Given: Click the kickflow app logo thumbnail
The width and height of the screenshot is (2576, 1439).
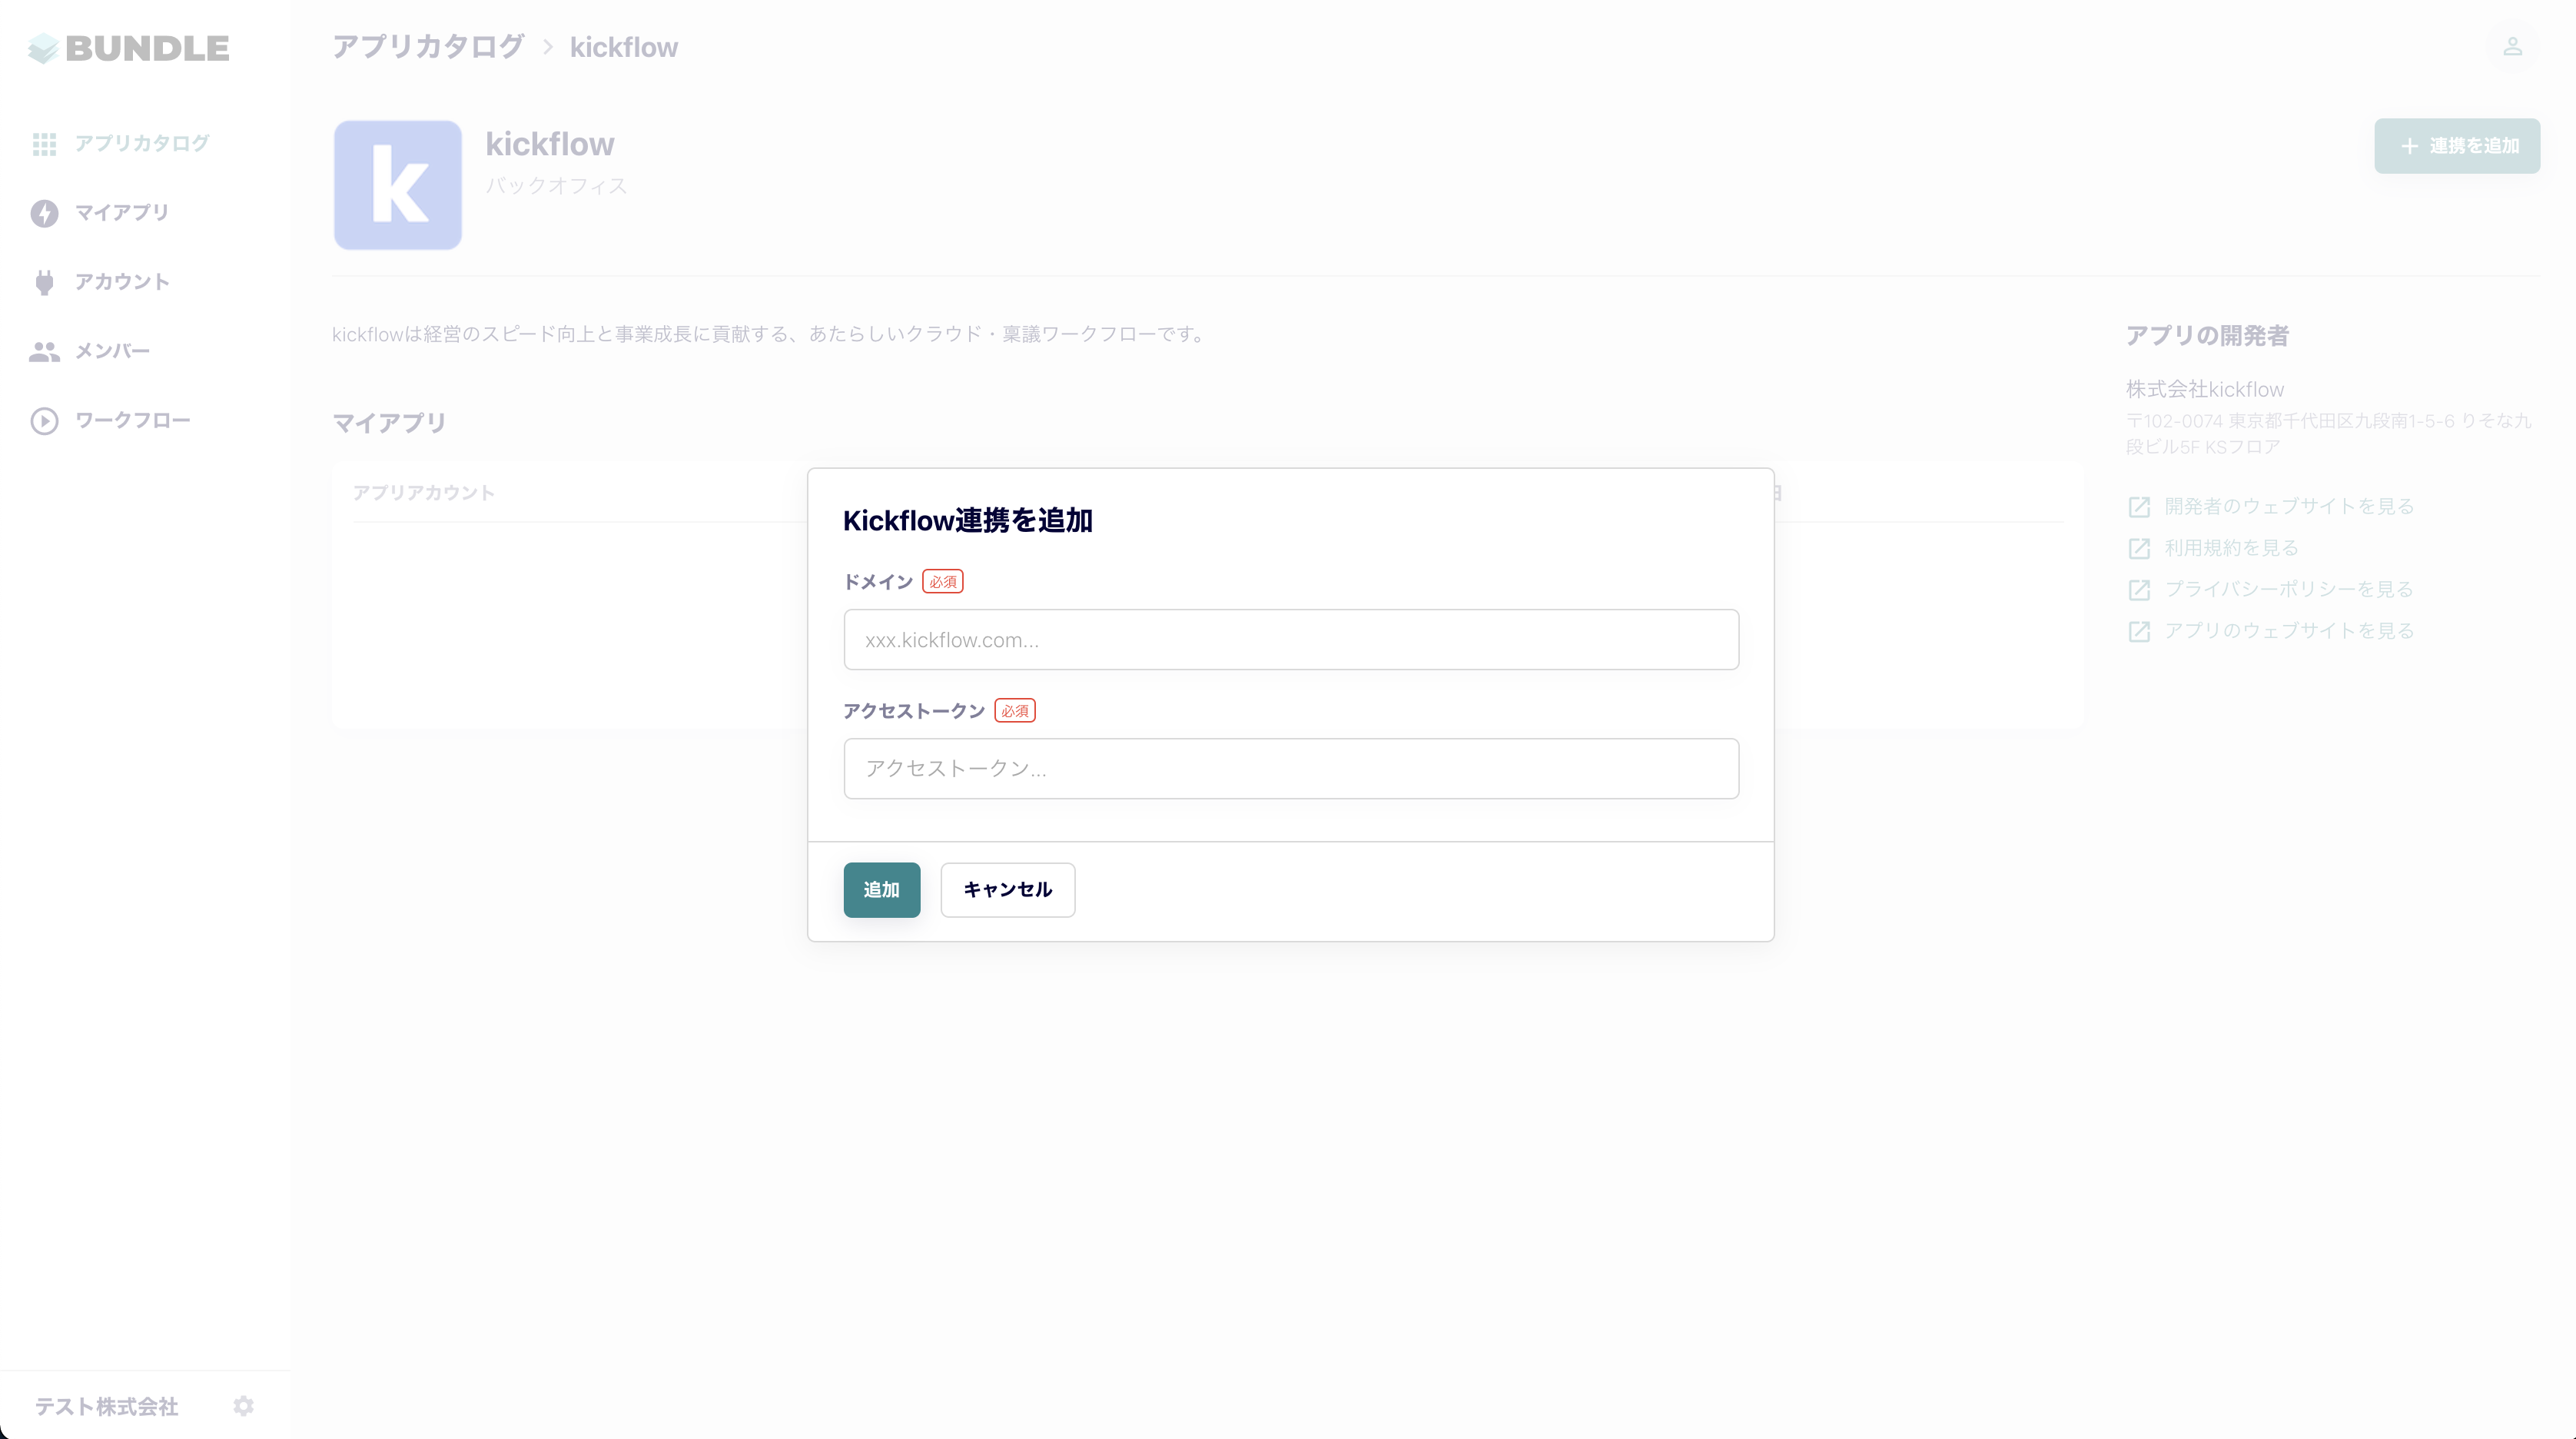Looking at the screenshot, I should (398, 185).
